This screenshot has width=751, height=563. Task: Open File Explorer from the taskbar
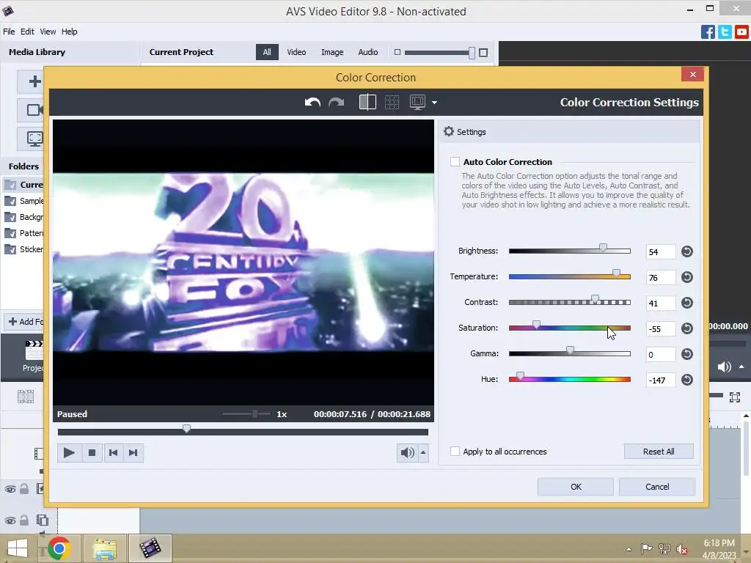(x=104, y=548)
